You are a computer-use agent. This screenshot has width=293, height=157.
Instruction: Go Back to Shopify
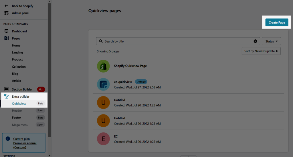pos(23,6)
